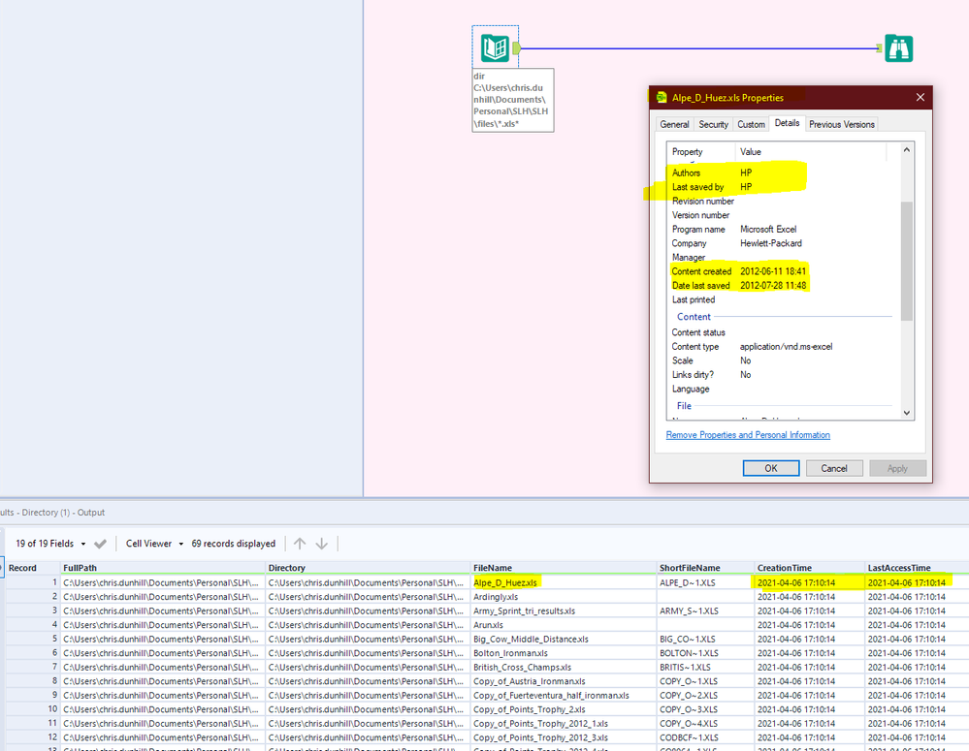969x751 pixels.
Task: Select the Content created property row
Action: 784,271
